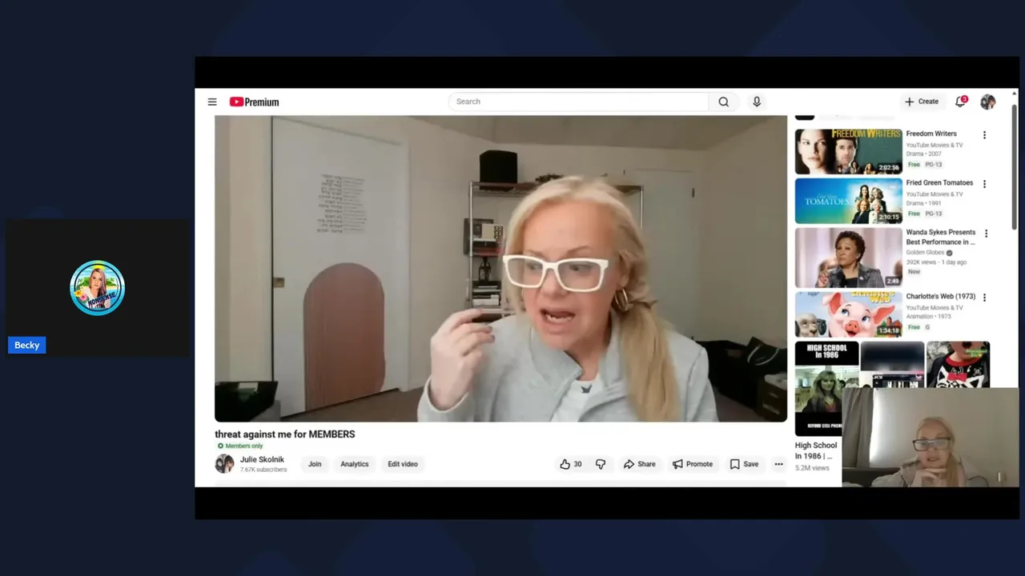Save the video to a playlist
This screenshot has height=576, width=1025.
pos(744,464)
